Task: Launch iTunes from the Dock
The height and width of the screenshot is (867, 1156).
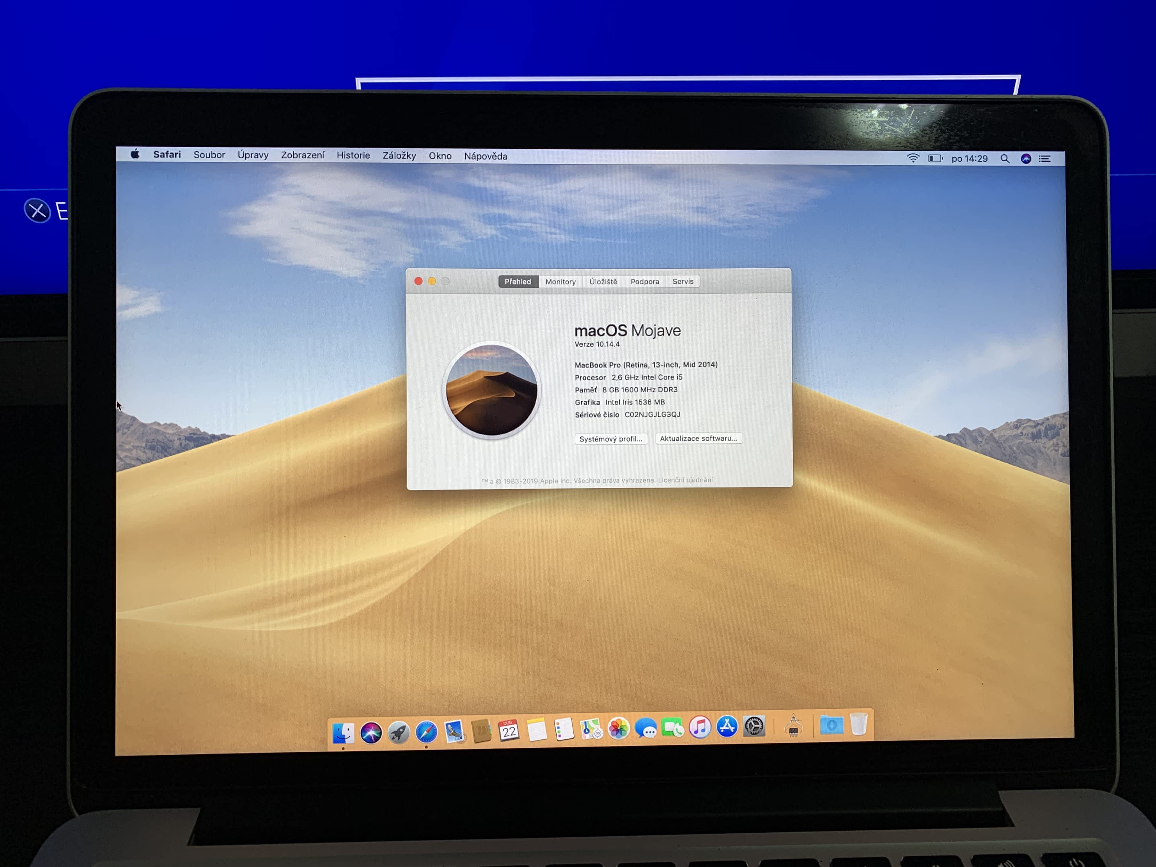Action: pos(700,727)
